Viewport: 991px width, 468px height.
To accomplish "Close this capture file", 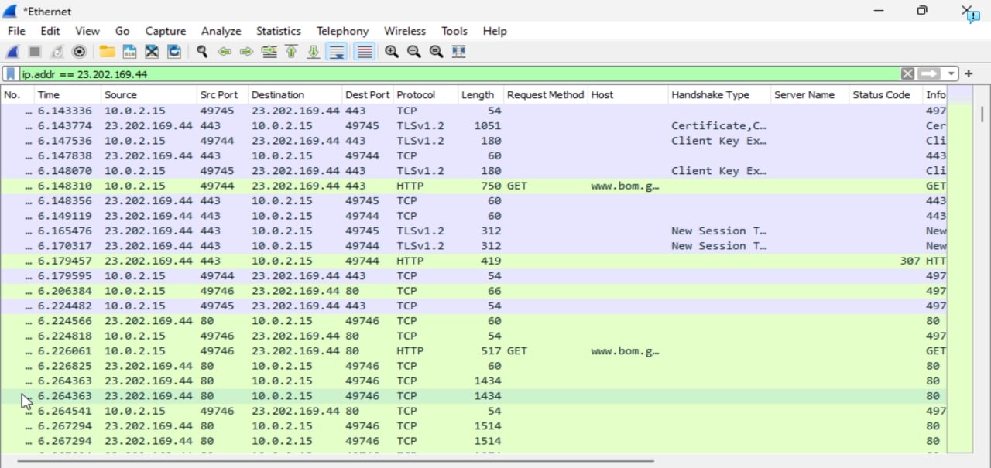I will (152, 52).
